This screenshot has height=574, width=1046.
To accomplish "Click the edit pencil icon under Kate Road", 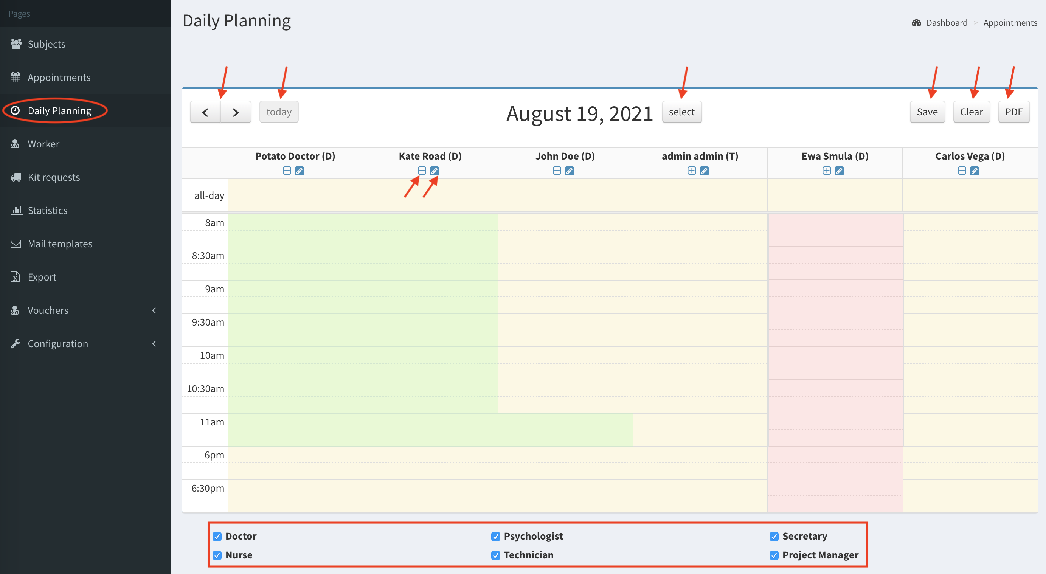I will (434, 171).
